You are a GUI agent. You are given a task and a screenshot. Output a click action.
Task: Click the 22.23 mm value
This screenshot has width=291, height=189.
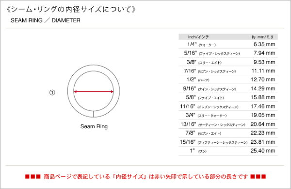coord(263,133)
